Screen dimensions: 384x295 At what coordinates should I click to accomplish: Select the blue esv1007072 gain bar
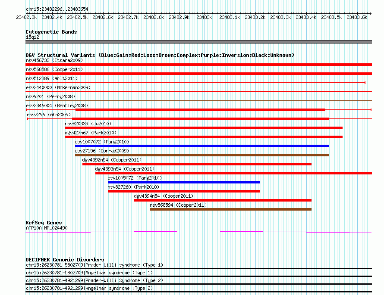click(202, 146)
